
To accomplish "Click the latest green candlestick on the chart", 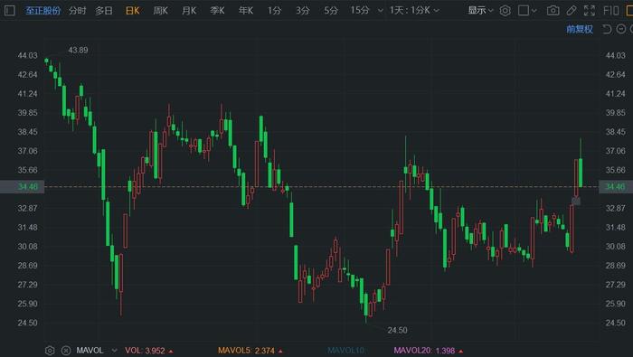I will 581,173.
